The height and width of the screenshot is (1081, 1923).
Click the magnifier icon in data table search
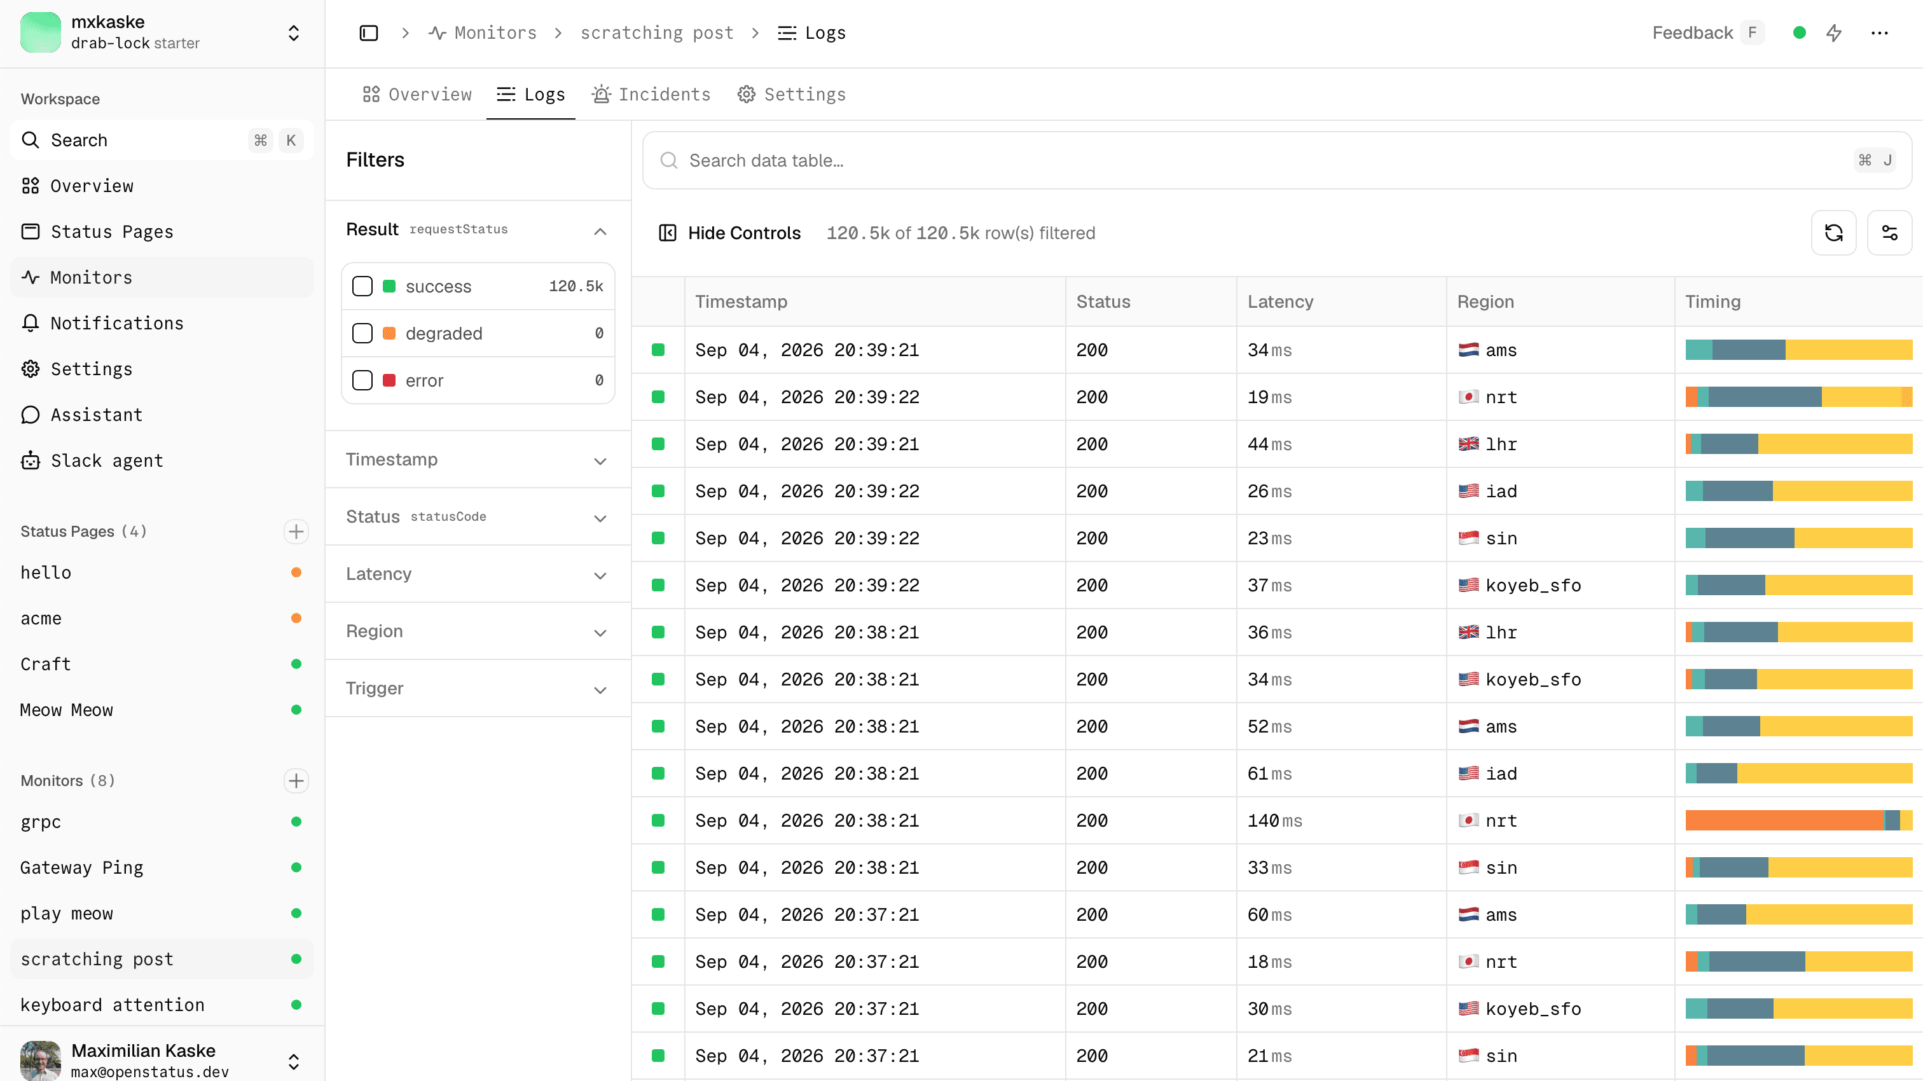pyautogui.click(x=669, y=160)
